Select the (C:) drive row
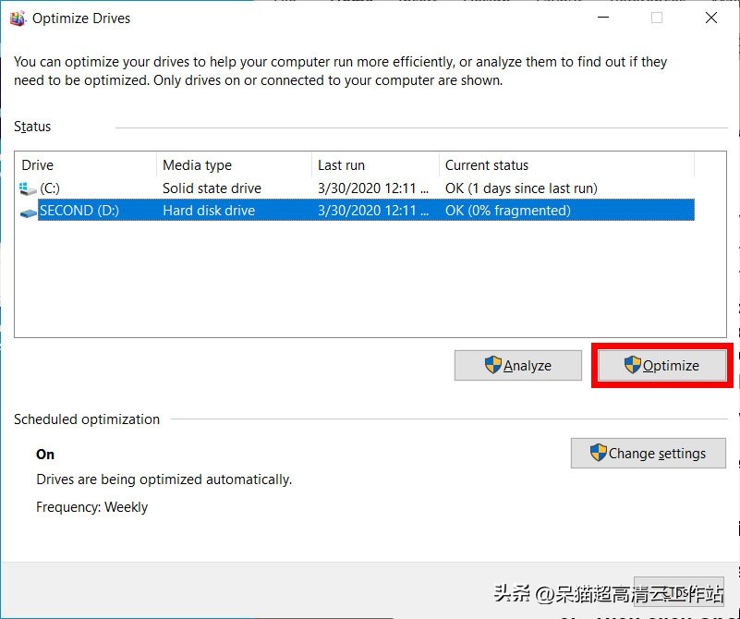The width and height of the screenshot is (740, 619). click(357, 188)
